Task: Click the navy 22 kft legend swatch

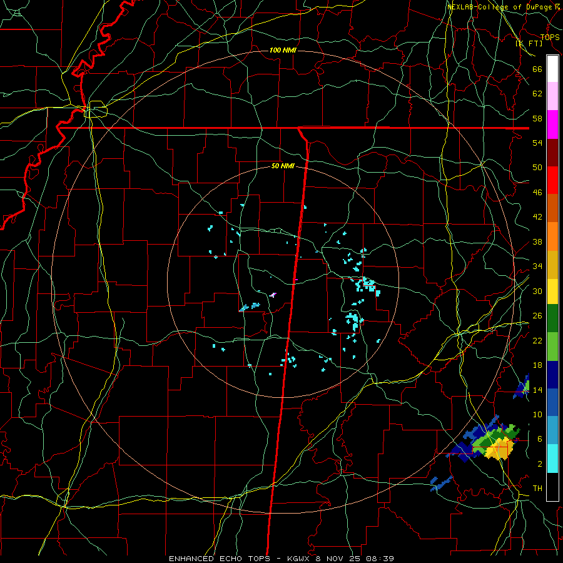Action: (552, 375)
